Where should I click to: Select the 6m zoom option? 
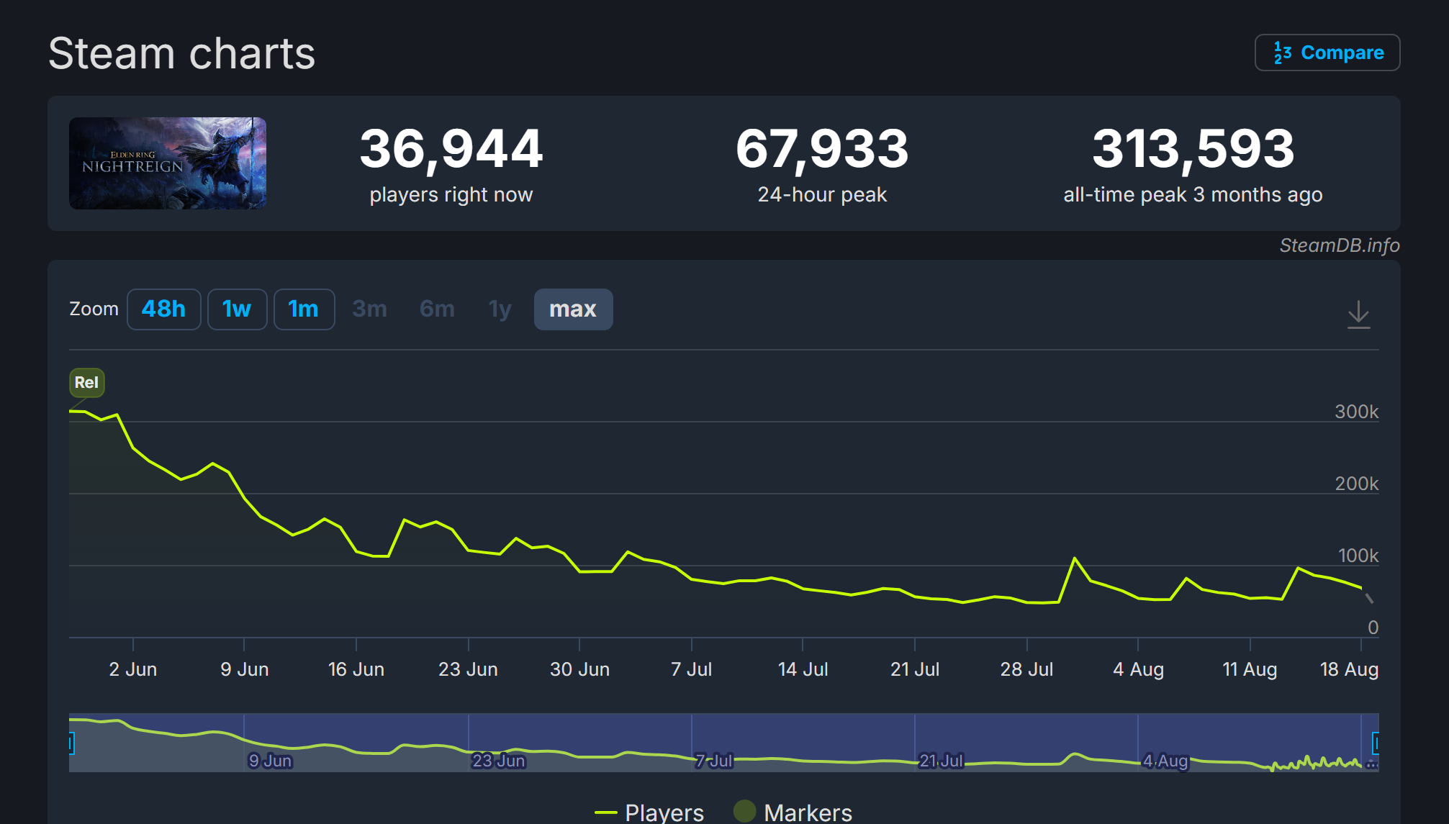click(x=437, y=309)
